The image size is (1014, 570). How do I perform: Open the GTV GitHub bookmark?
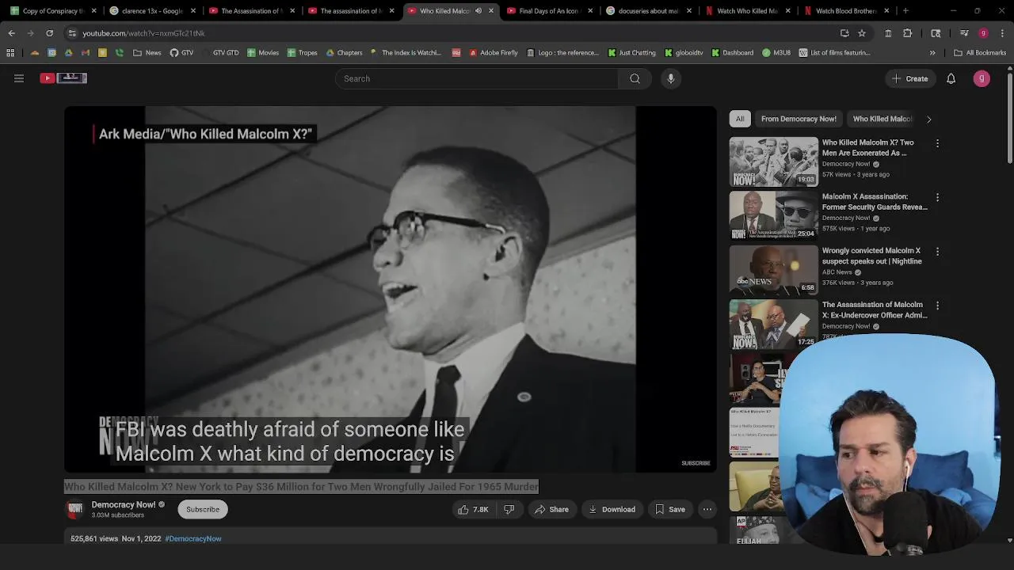pos(181,53)
